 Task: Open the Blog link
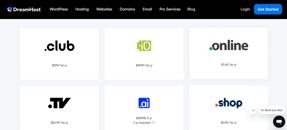click(191, 9)
